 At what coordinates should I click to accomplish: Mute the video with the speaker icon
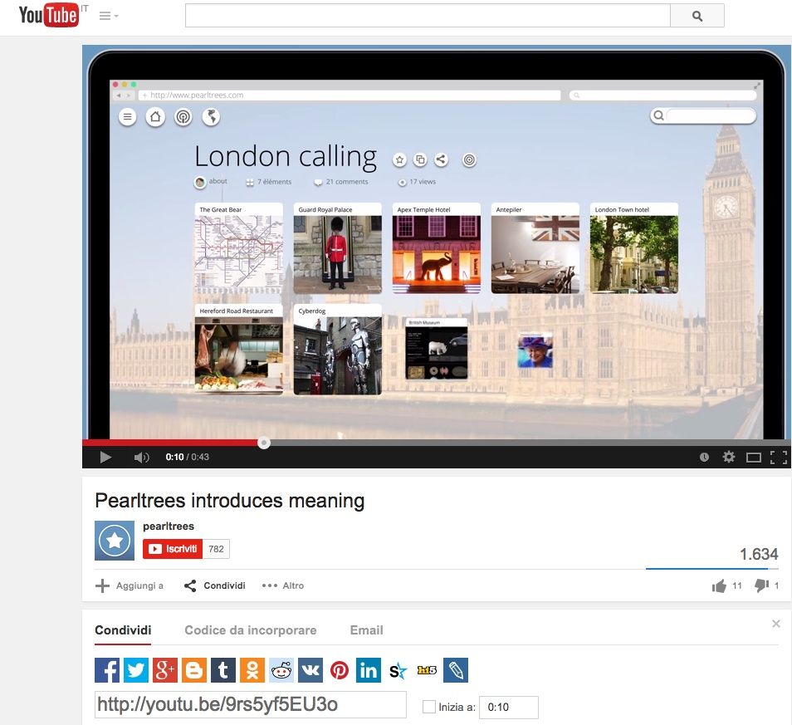[141, 458]
